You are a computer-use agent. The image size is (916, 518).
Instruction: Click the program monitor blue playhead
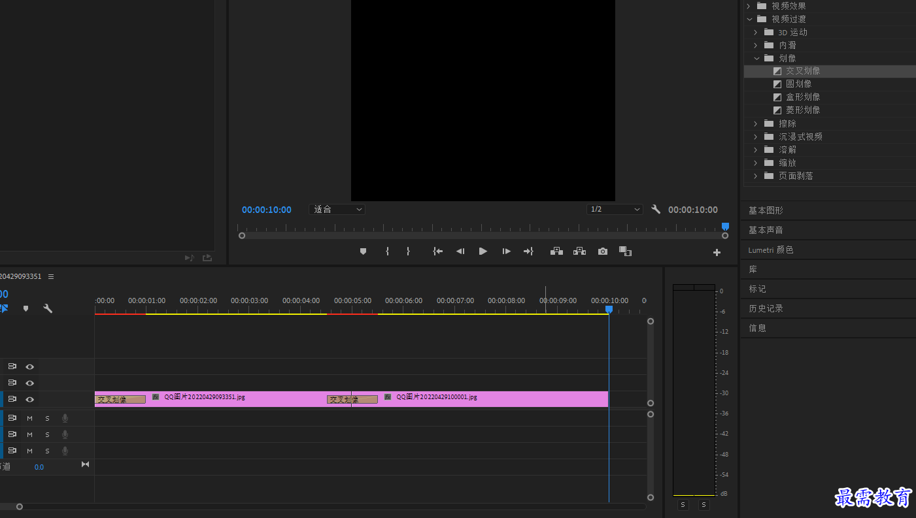tap(725, 227)
